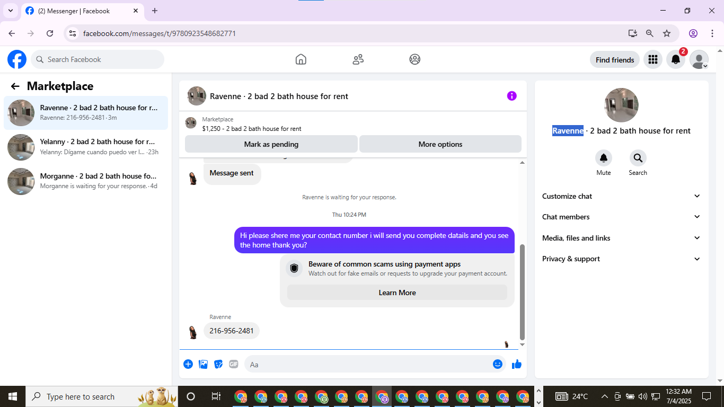Click Learn More on scam warning
724x407 pixels.
coord(397,293)
